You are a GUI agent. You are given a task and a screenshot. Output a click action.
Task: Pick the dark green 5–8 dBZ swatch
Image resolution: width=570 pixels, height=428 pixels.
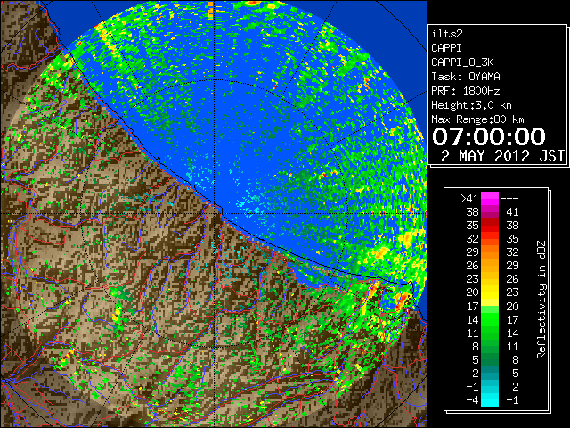[x=490, y=359]
